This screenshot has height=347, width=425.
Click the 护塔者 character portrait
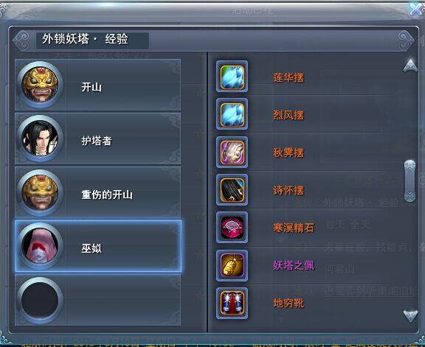[x=40, y=139]
